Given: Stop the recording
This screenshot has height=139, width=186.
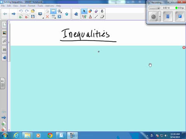Looking at the screenshot, I should tap(180, 16).
